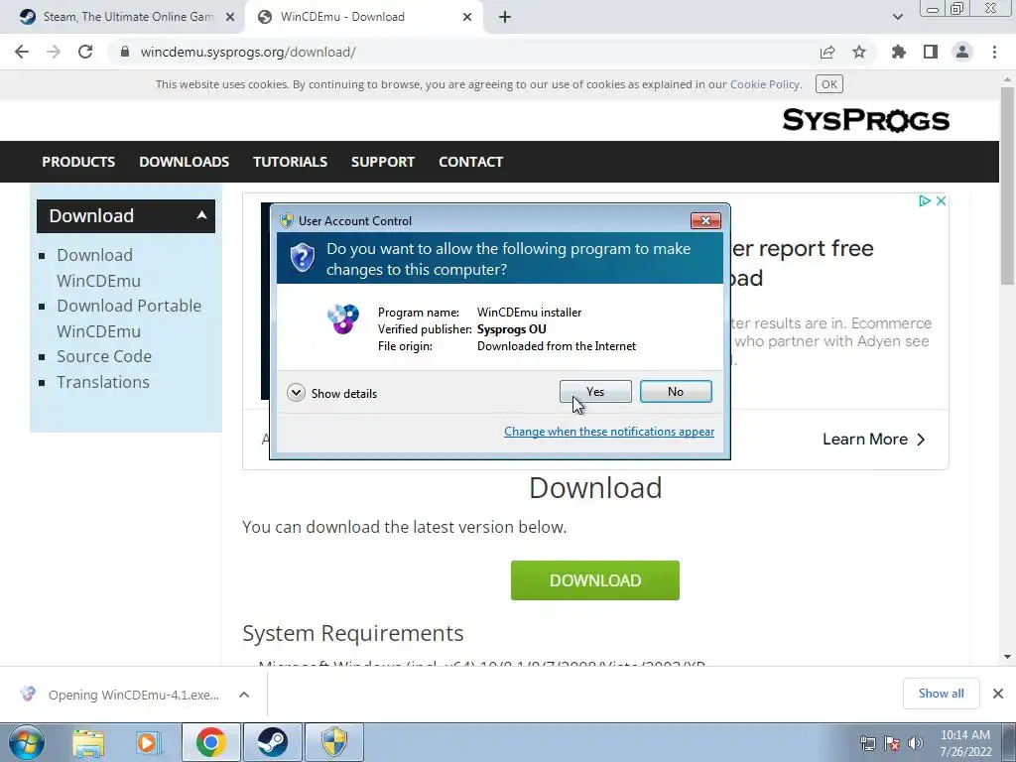Click Yes in User Account Control dialog

point(595,391)
